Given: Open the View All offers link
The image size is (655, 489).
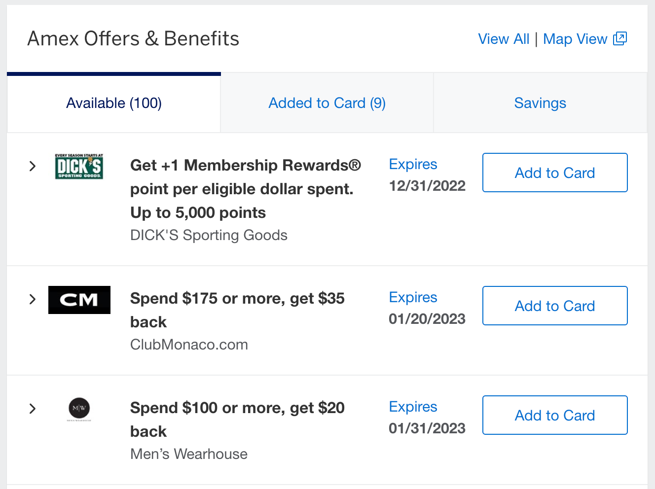Looking at the screenshot, I should (504, 39).
